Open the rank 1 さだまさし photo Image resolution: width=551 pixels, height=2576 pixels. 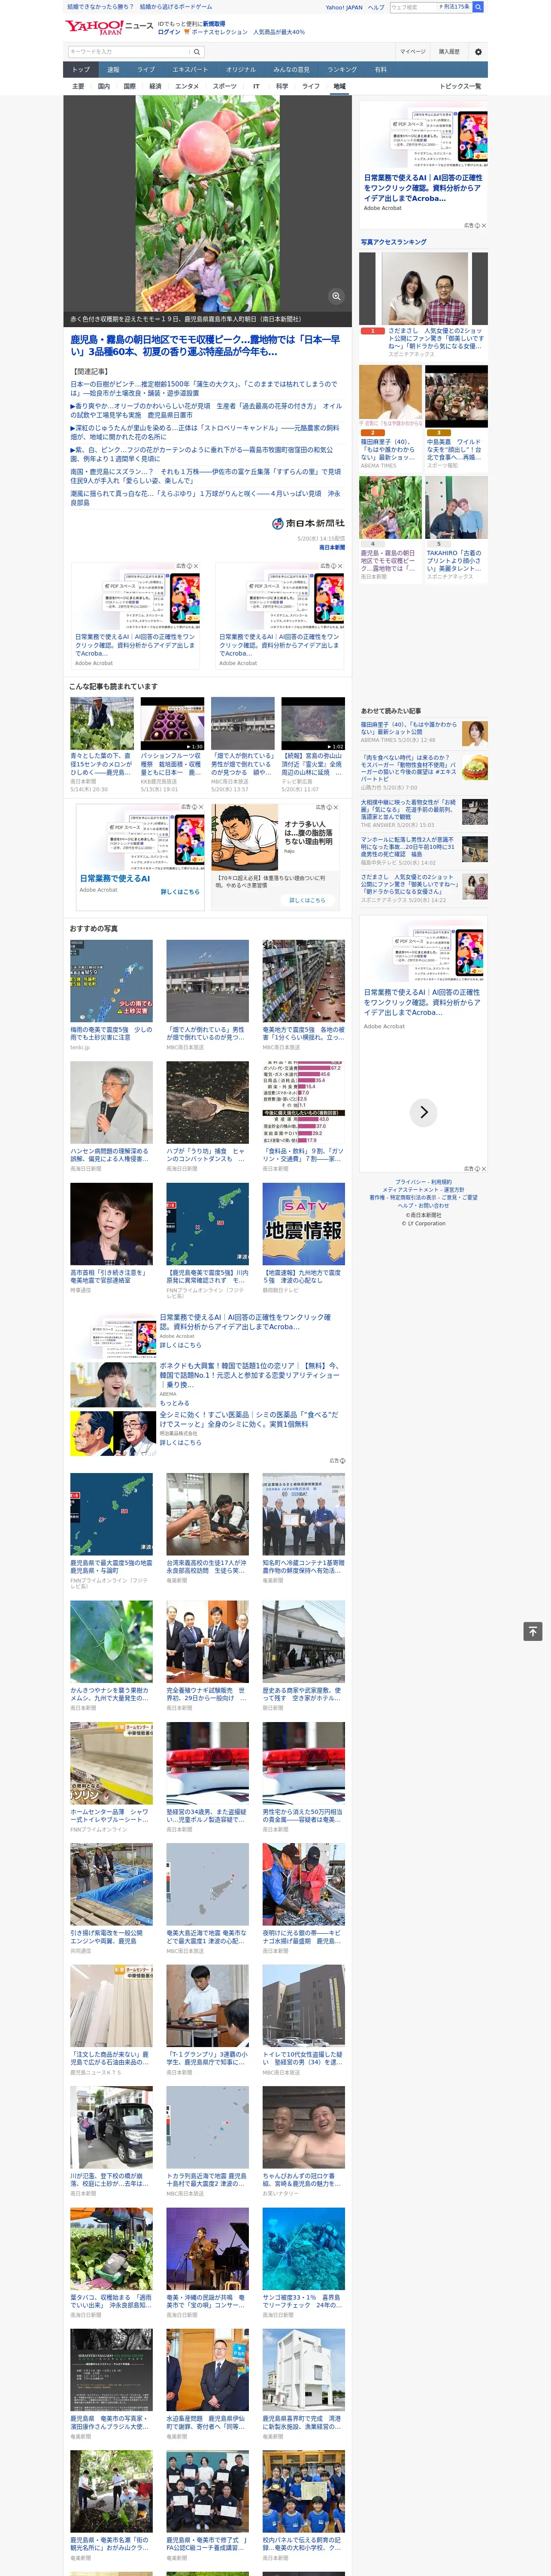(x=424, y=289)
